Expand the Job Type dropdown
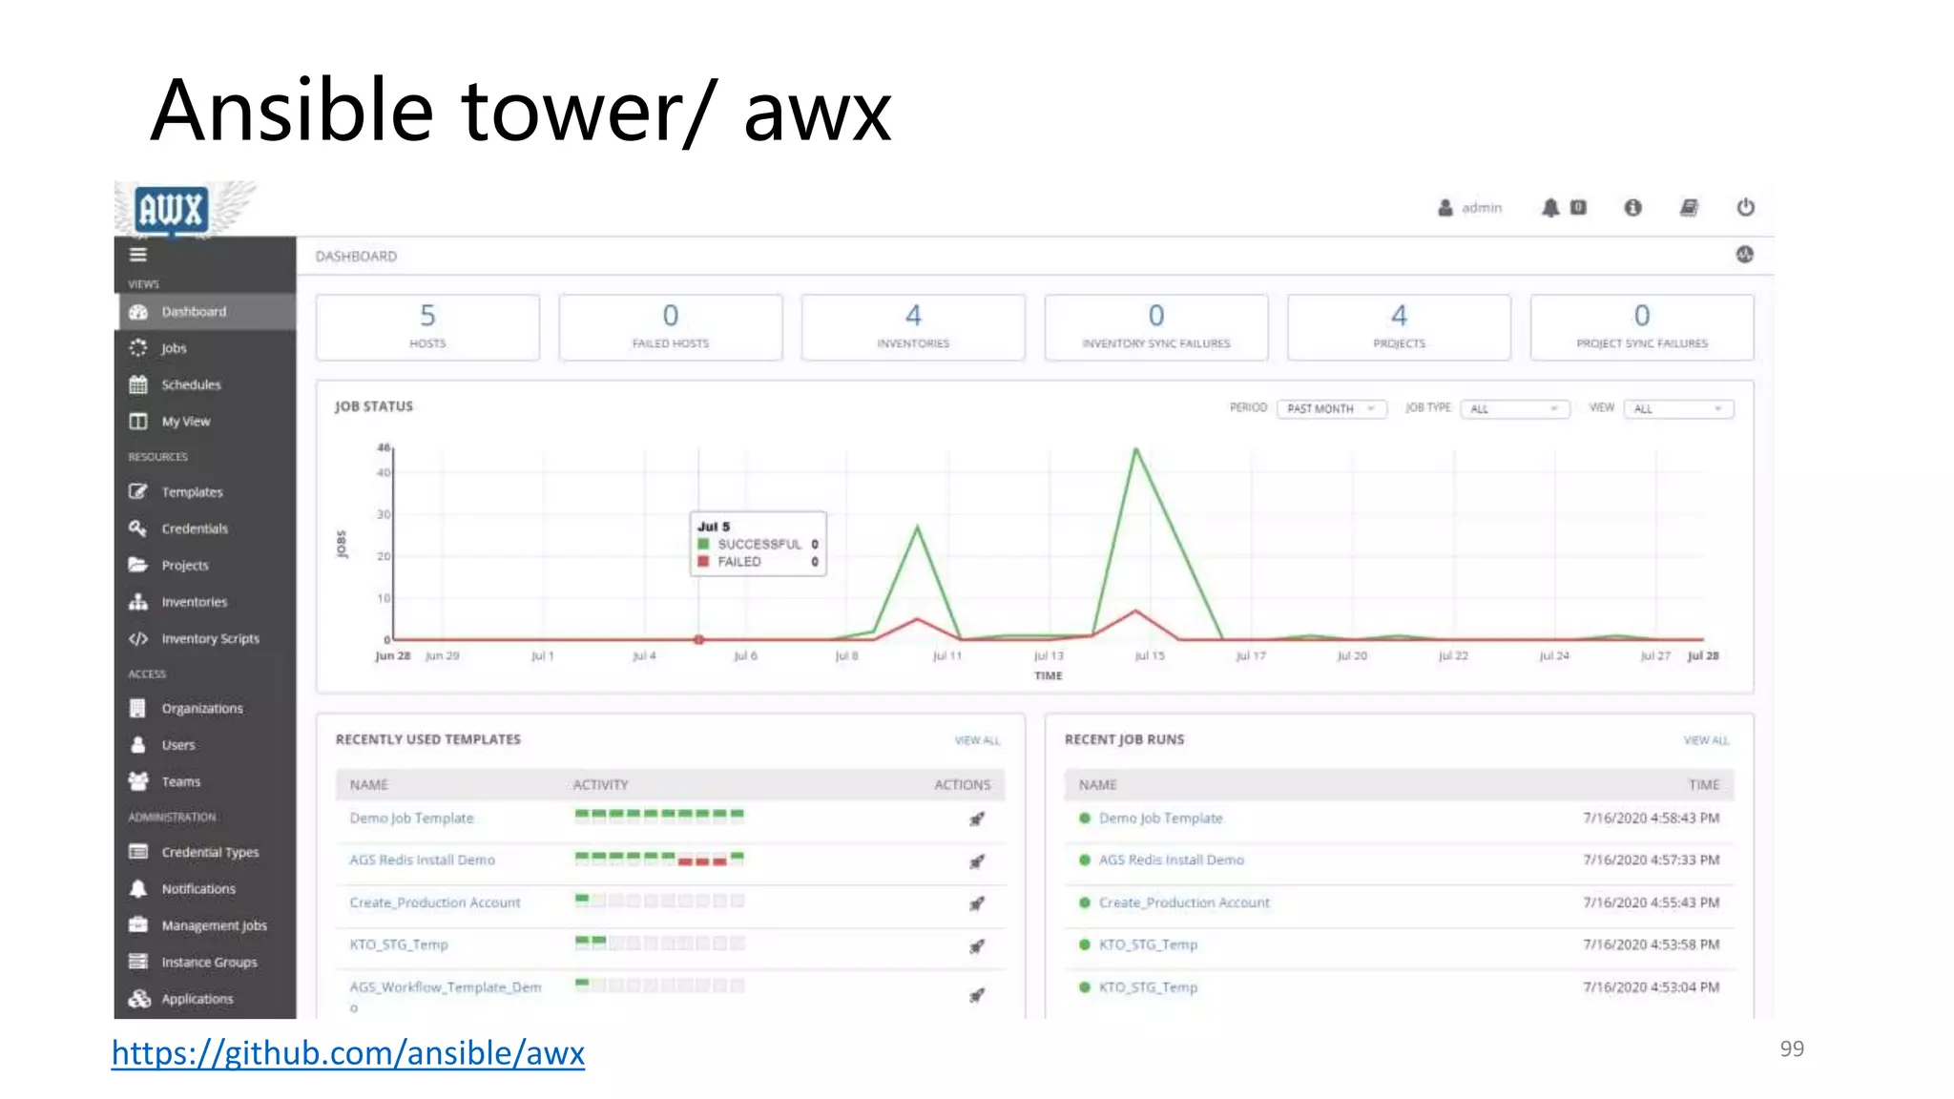The width and height of the screenshot is (1954, 1099). pos(1515,408)
